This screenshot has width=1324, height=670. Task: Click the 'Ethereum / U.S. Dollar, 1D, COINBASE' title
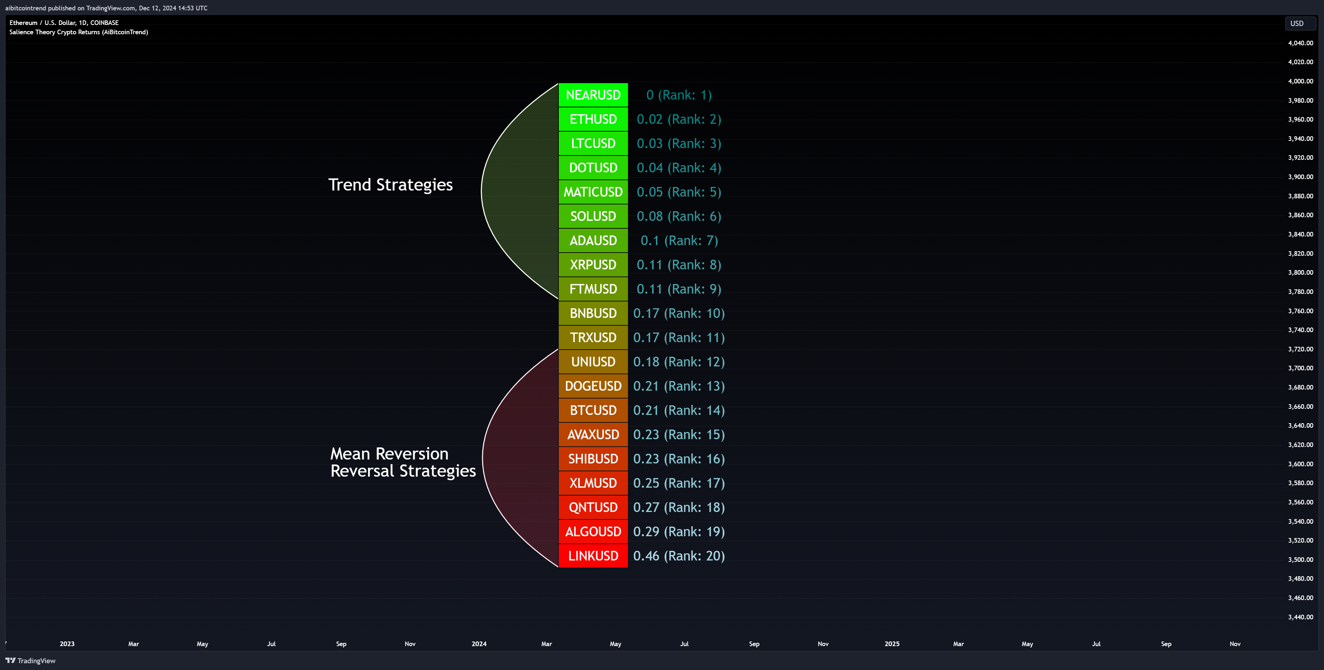pyautogui.click(x=64, y=22)
